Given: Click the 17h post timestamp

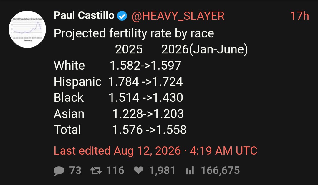Looking at the screenshot, I should (x=299, y=16).
